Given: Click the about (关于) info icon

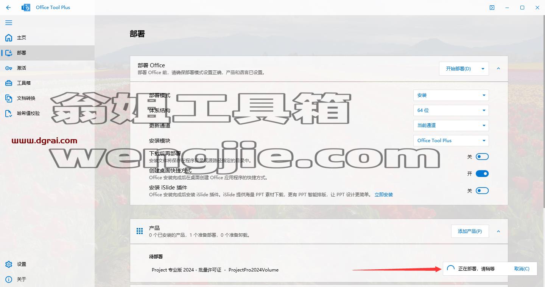Looking at the screenshot, I should point(9,279).
